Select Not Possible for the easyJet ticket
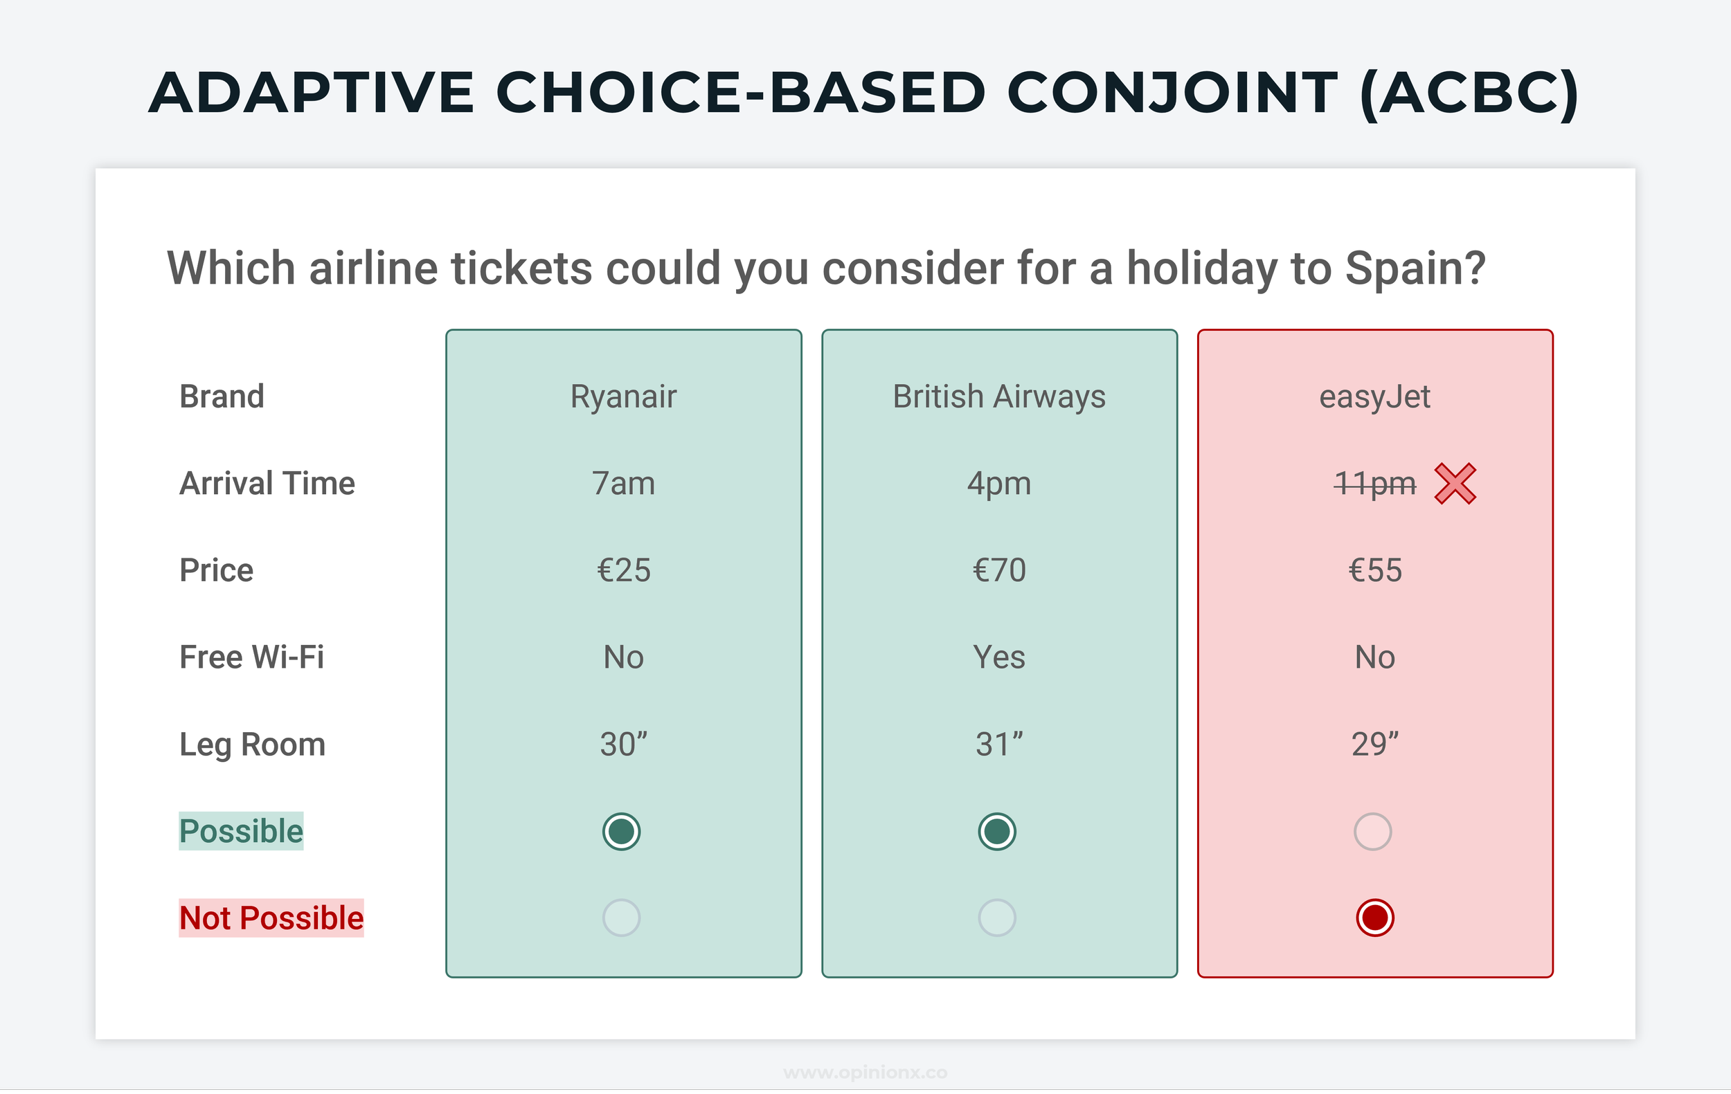 click(x=1374, y=918)
